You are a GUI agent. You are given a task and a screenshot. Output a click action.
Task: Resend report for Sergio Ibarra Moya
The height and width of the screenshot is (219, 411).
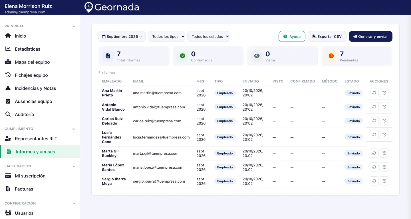374,181
